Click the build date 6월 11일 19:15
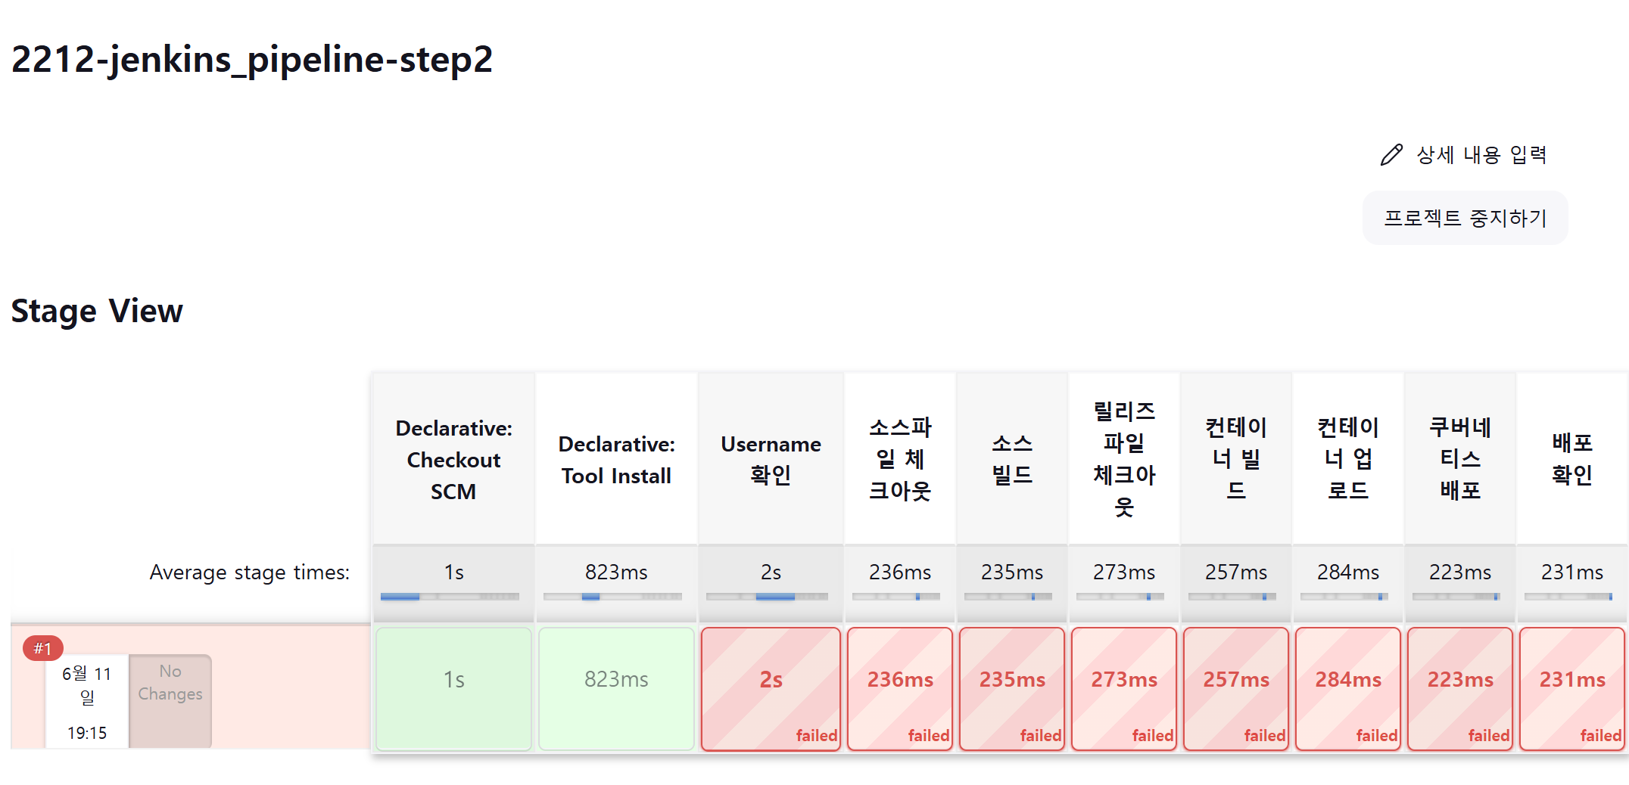This screenshot has height=785, width=1629. click(87, 701)
